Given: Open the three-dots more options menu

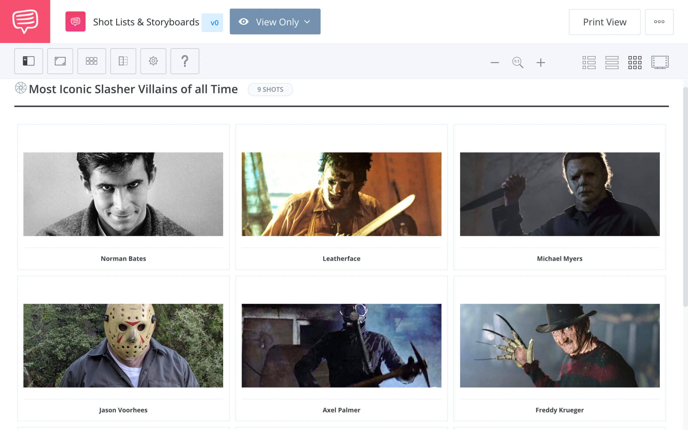Looking at the screenshot, I should coord(659,22).
